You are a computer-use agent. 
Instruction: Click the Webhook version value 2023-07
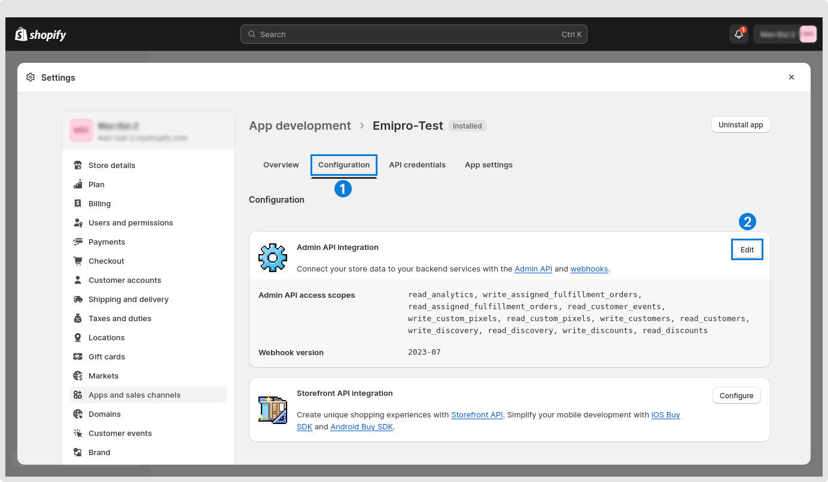pyautogui.click(x=424, y=352)
